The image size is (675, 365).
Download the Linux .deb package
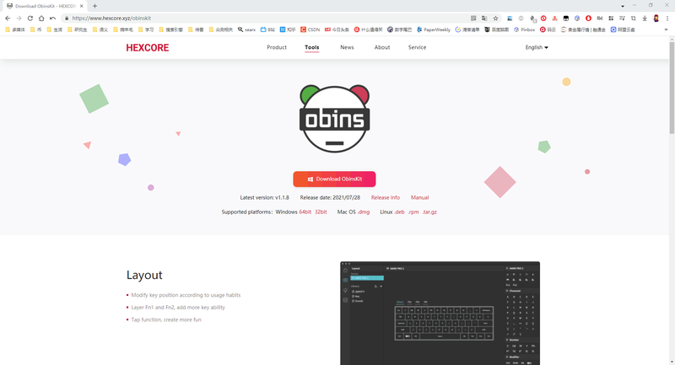(x=399, y=212)
